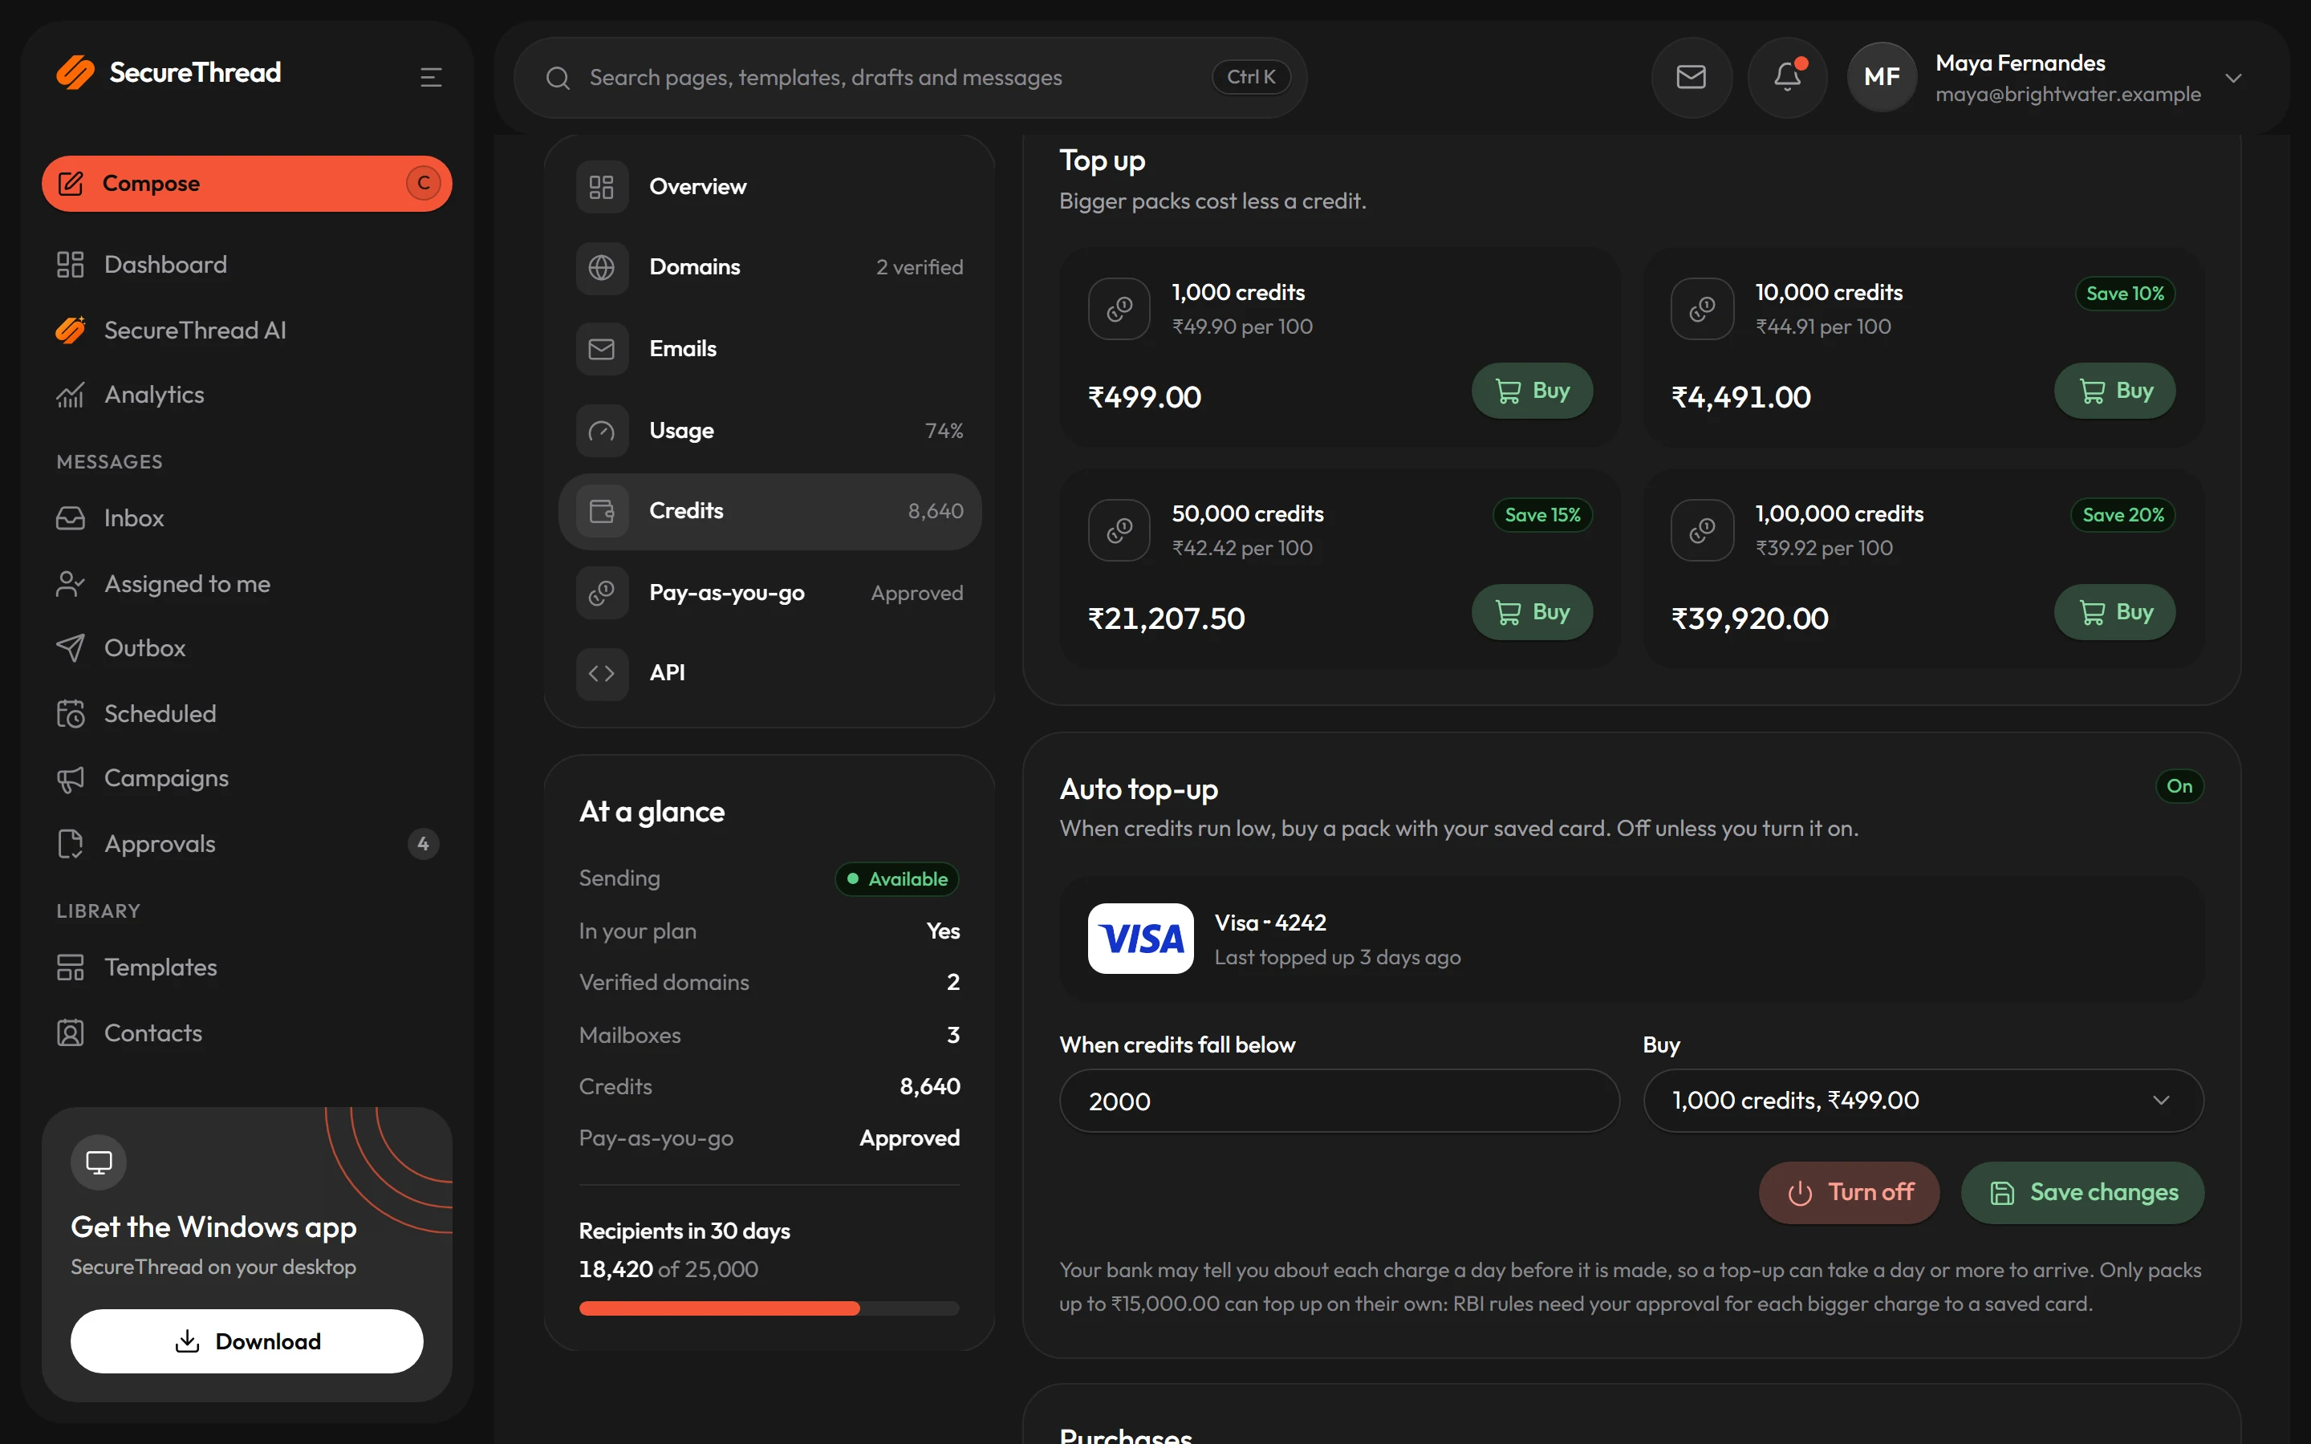
Task: Click the 10,000 credits pack icon
Action: point(1702,309)
